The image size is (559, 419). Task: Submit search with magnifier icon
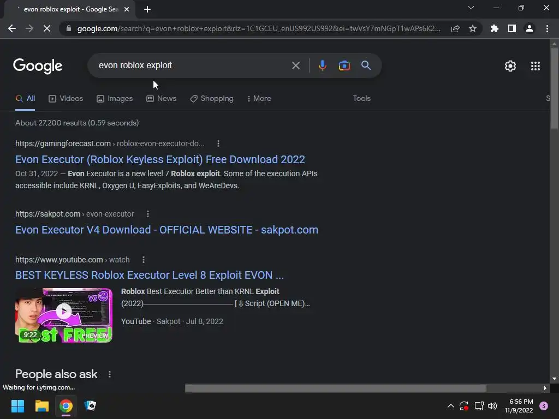pyautogui.click(x=366, y=65)
